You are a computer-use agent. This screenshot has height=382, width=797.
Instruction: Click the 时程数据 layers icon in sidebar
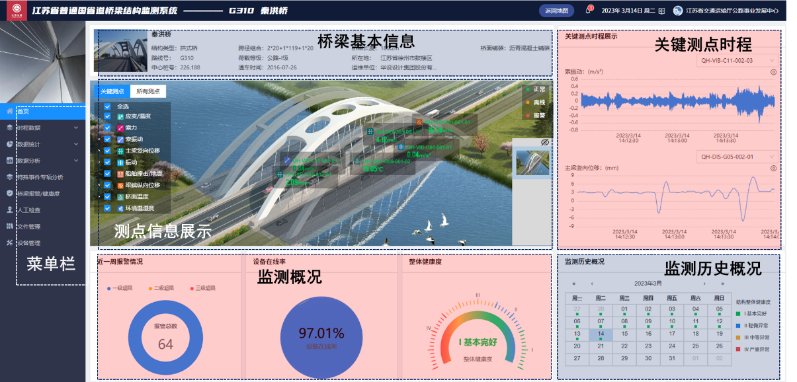pyautogui.click(x=9, y=128)
